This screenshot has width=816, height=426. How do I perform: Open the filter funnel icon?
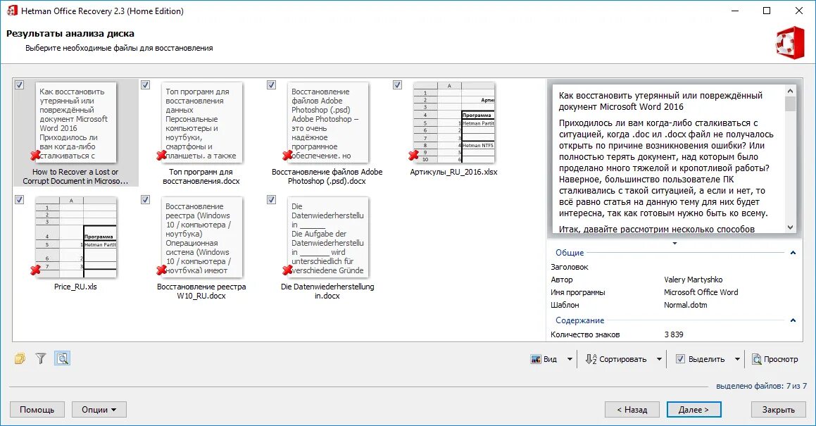[x=41, y=358]
